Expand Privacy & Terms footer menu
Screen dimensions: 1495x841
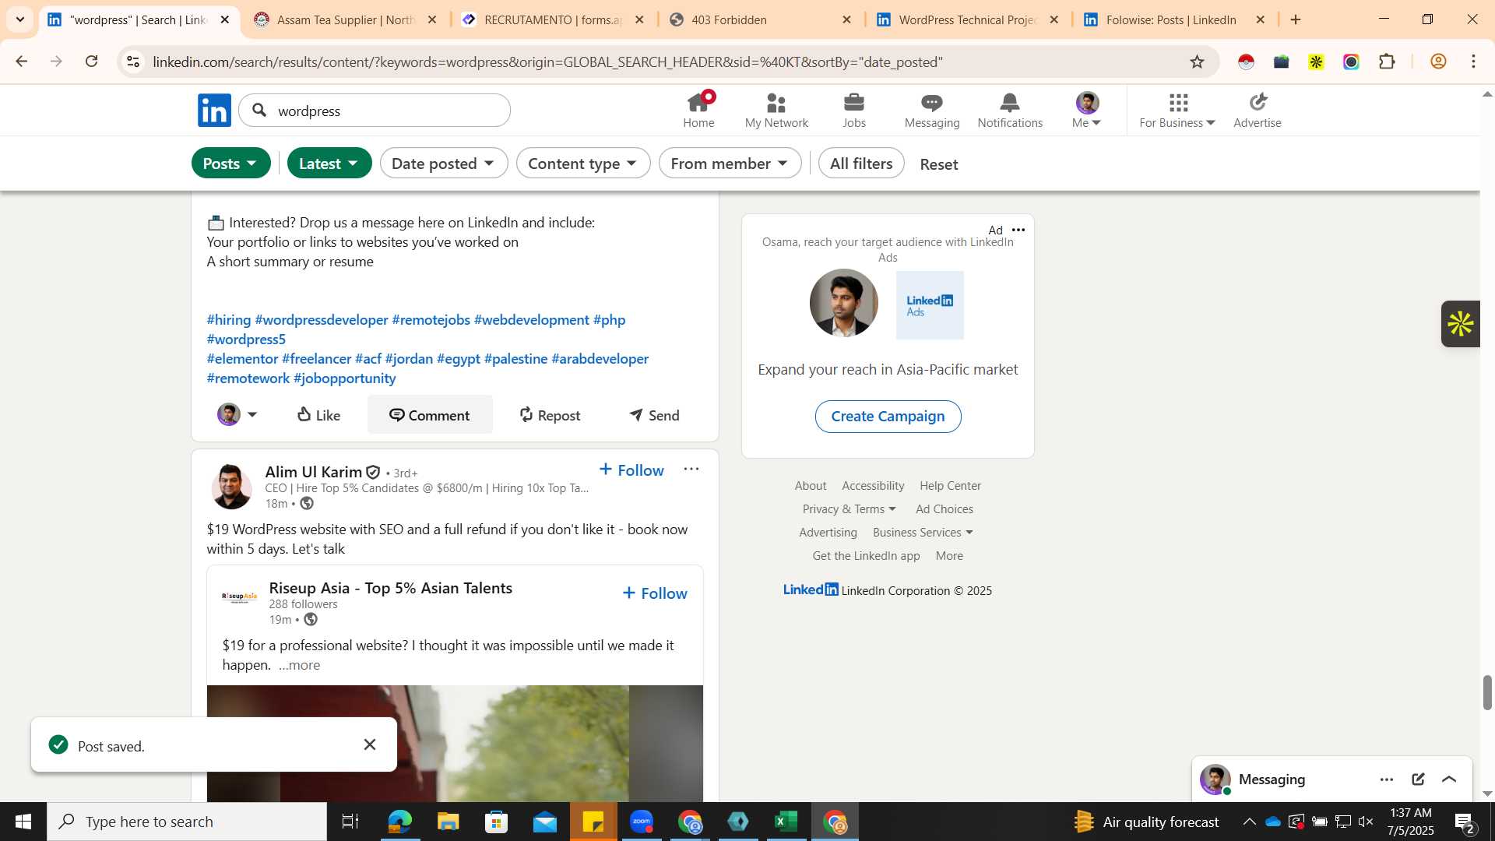click(850, 509)
